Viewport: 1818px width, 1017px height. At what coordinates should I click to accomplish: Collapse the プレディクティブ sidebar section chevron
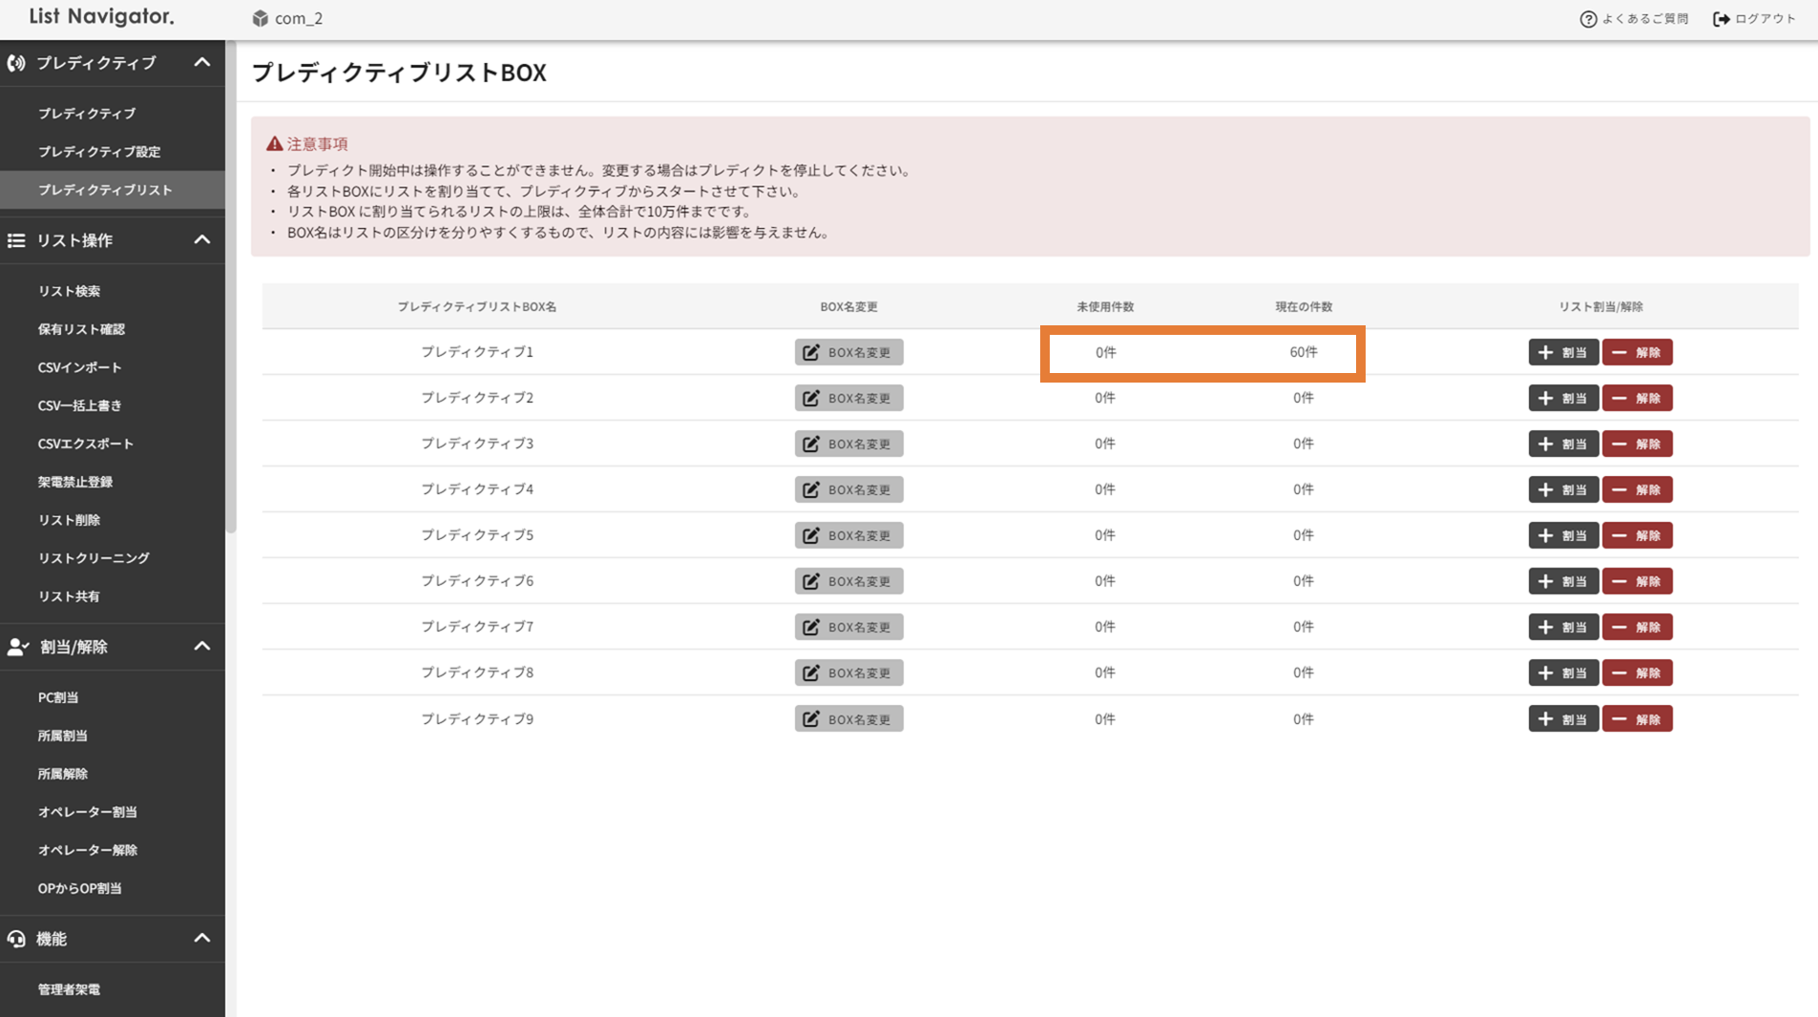click(x=202, y=63)
